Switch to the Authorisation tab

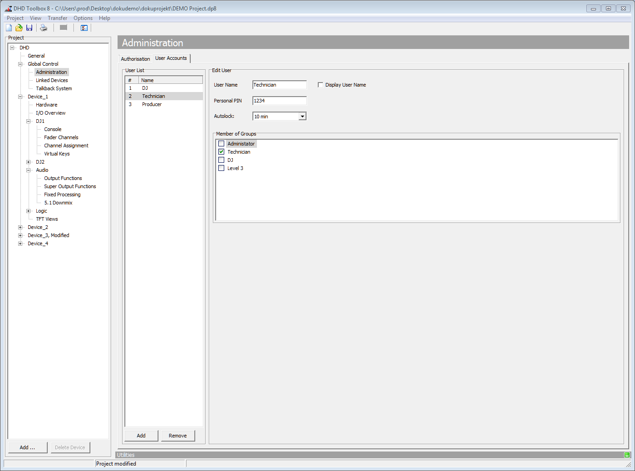tap(135, 58)
